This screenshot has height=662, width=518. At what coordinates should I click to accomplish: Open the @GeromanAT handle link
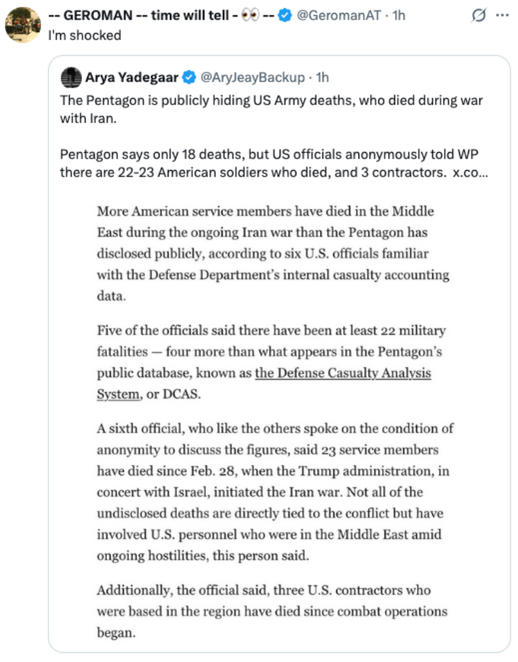tap(339, 16)
